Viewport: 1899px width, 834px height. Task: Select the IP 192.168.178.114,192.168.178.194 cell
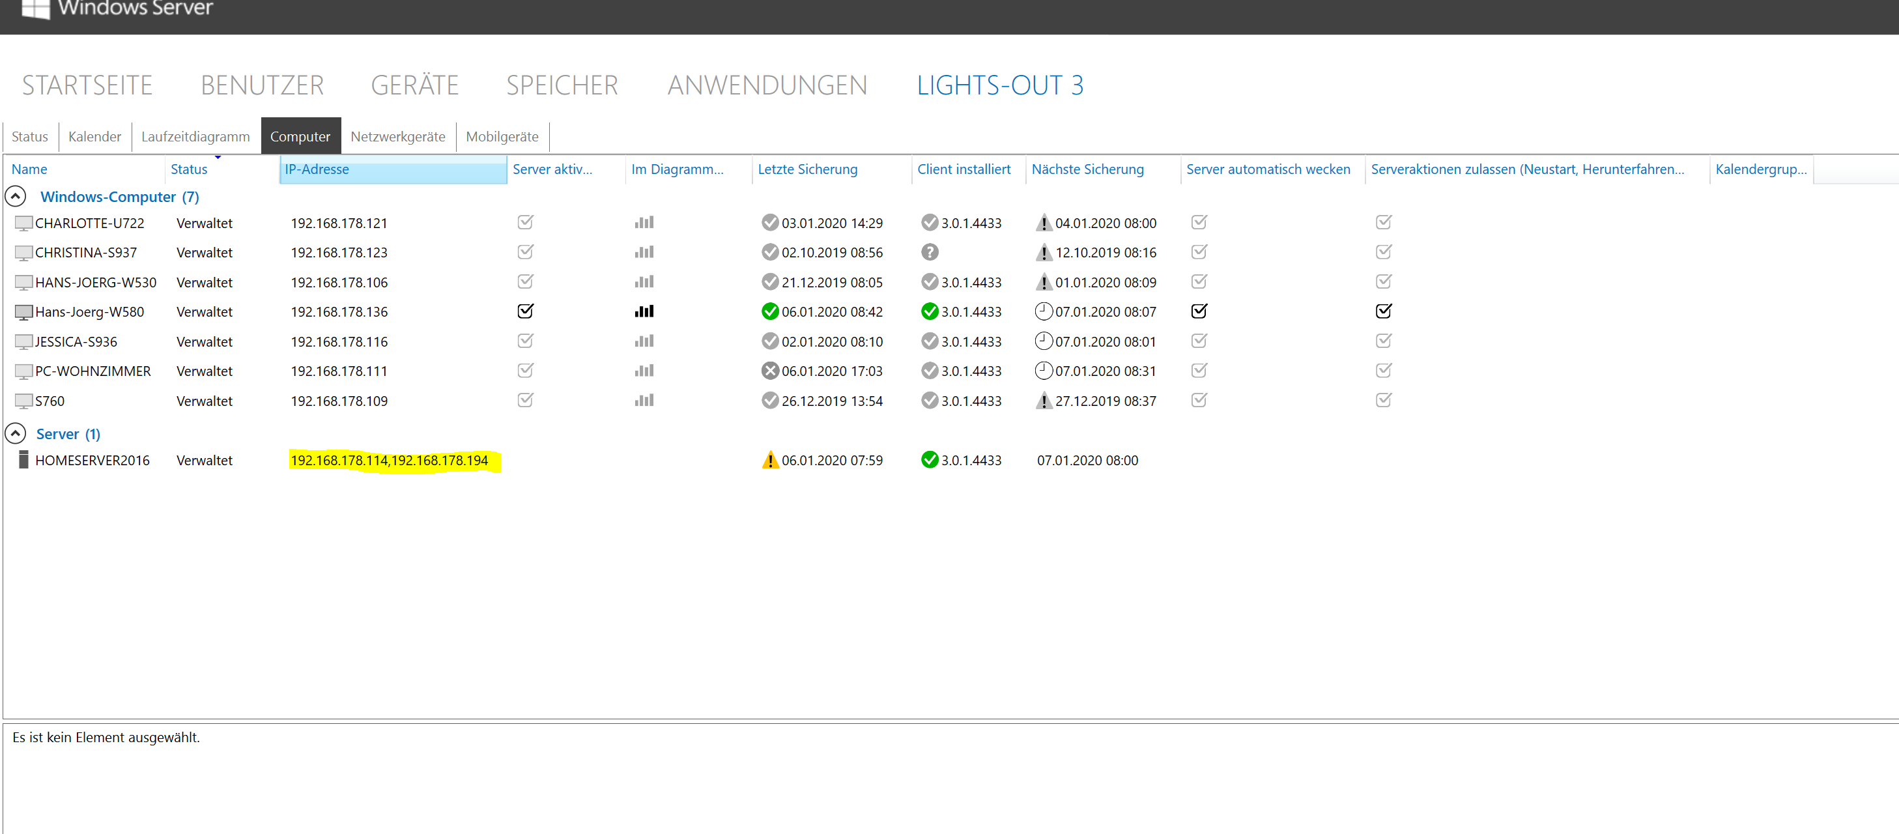[x=389, y=460]
